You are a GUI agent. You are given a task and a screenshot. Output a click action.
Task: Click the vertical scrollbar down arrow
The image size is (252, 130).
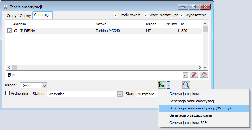pos(205,67)
